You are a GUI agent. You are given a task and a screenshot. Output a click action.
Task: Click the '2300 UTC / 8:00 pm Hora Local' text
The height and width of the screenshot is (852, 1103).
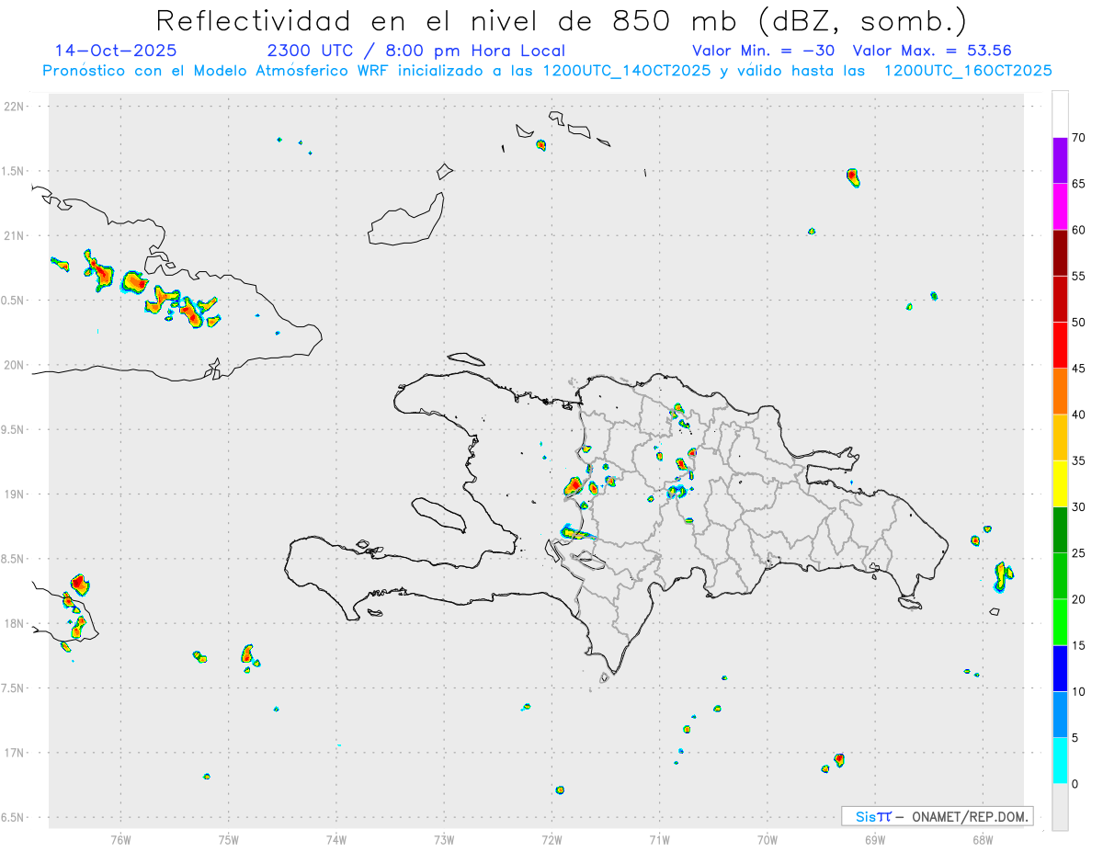click(415, 51)
